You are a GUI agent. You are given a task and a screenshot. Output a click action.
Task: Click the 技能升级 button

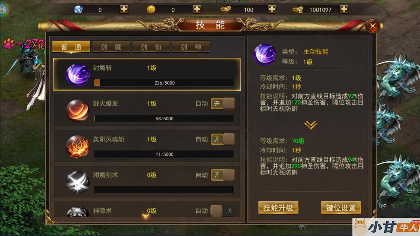(278, 208)
